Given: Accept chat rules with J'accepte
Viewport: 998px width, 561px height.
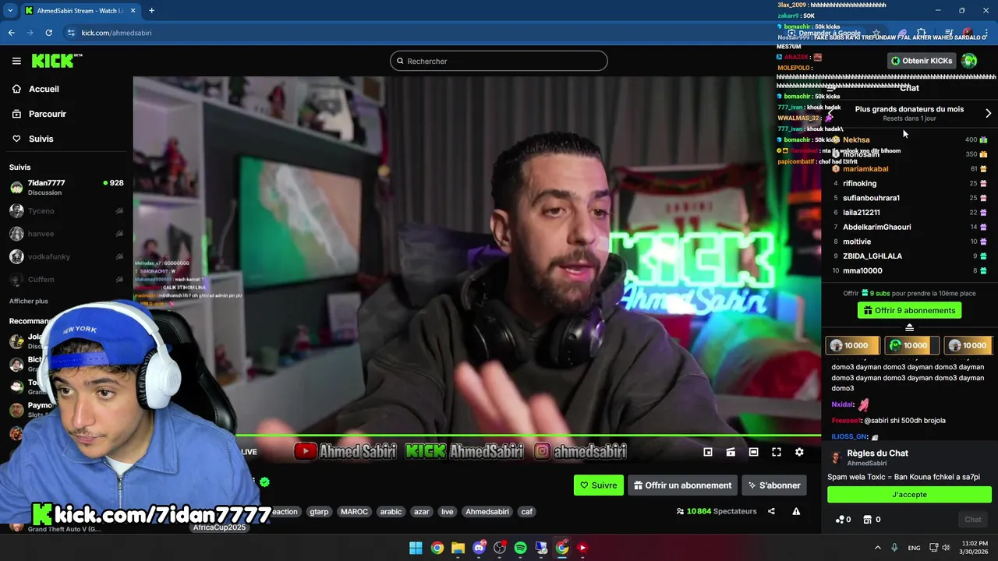Looking at the screenshot, I should [x=909, y=494].
